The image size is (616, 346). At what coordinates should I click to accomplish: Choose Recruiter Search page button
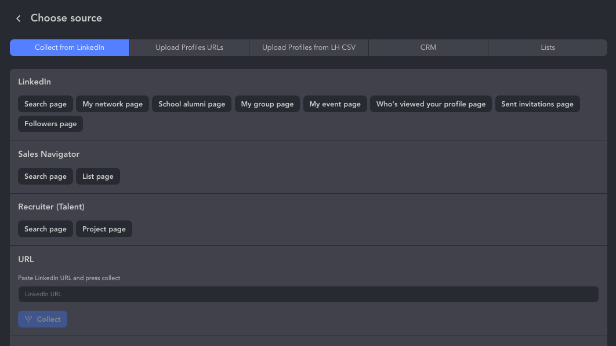pyautogui.click(x=45, y=229)
